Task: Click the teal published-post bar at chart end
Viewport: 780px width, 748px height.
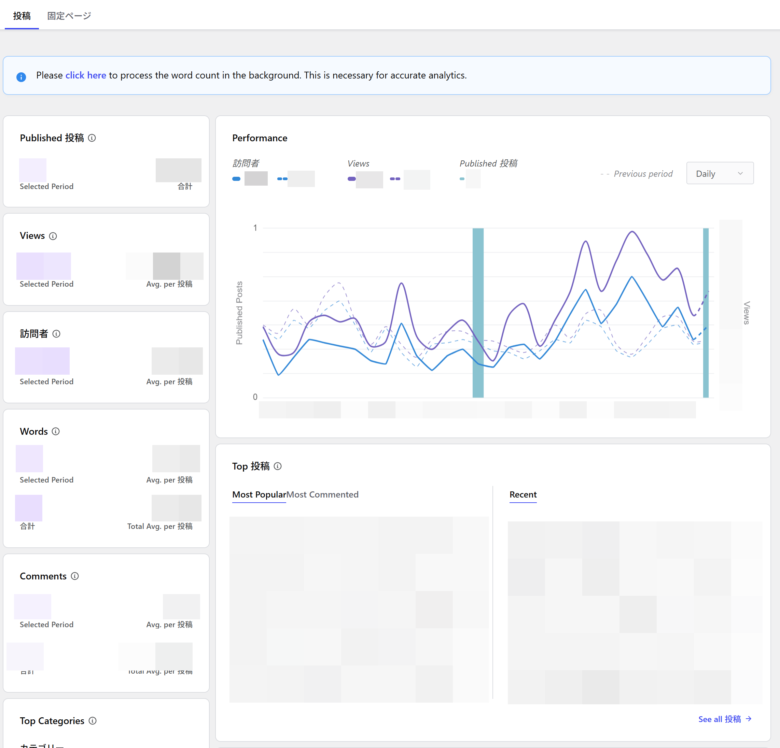Action: [x=706, y=313]
